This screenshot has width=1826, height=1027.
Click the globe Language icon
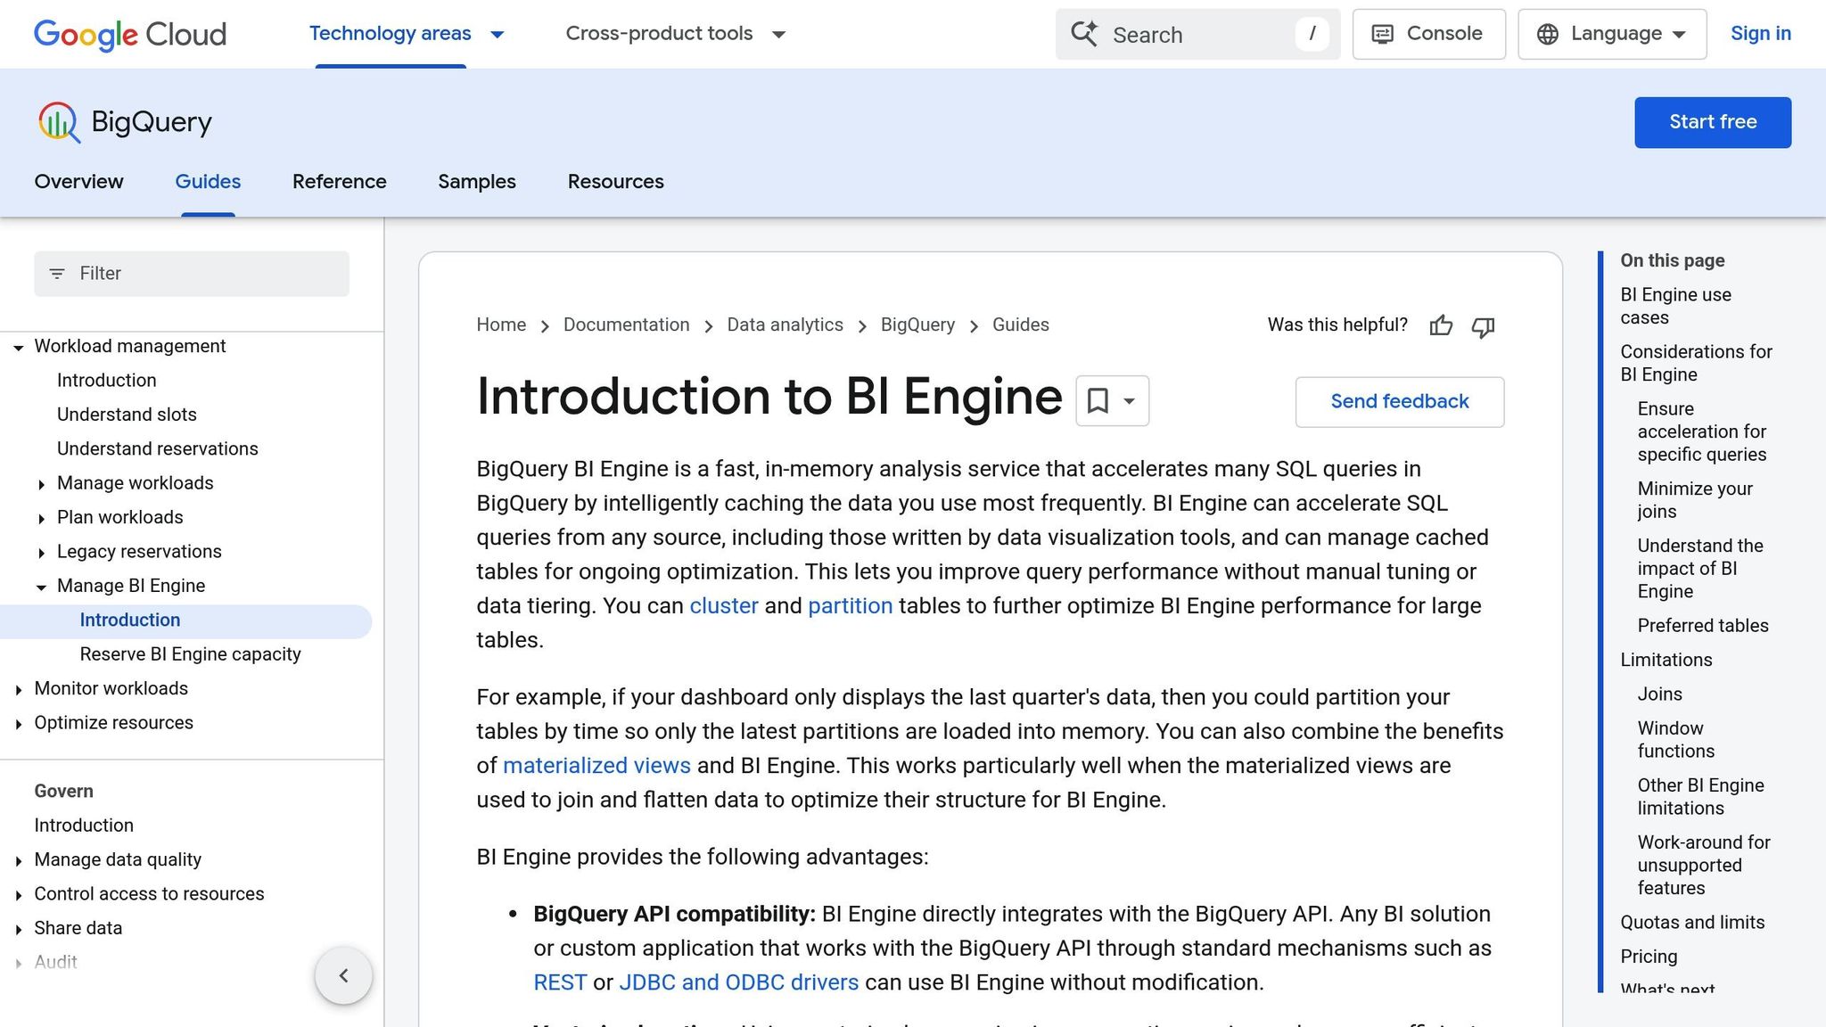click(x=1546, y=34)
